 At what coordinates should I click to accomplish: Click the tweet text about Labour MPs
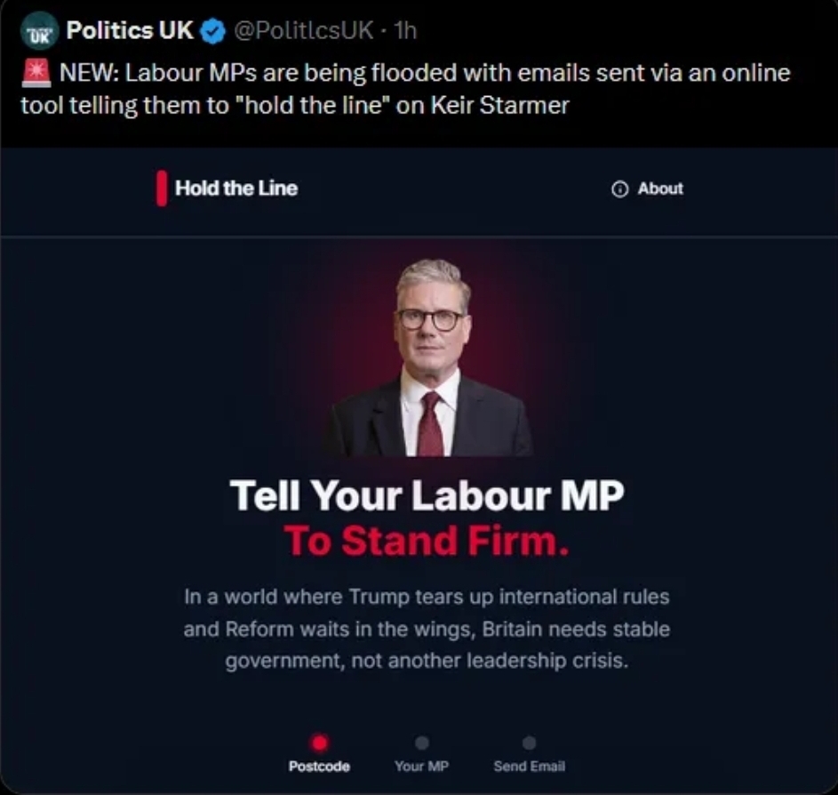point(405,89)
